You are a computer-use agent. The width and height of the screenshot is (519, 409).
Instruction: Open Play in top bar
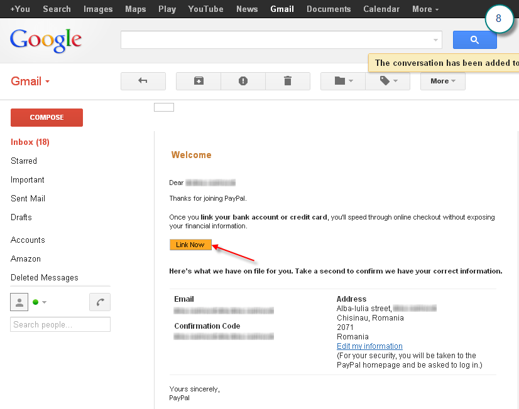click(167, 9)
